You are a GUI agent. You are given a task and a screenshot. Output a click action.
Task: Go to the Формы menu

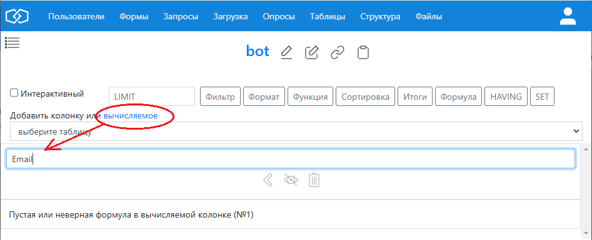[134, 17]
